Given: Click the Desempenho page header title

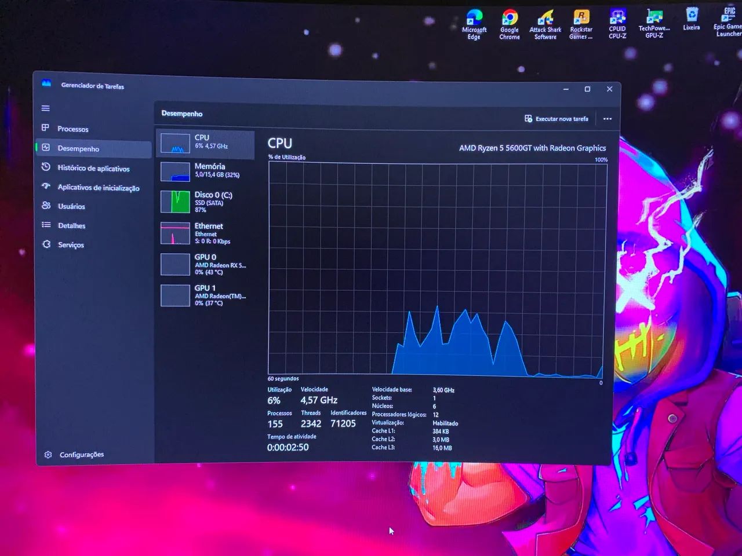Looking at the screenshot, I should pyautogui.click(x=182, y=114).
